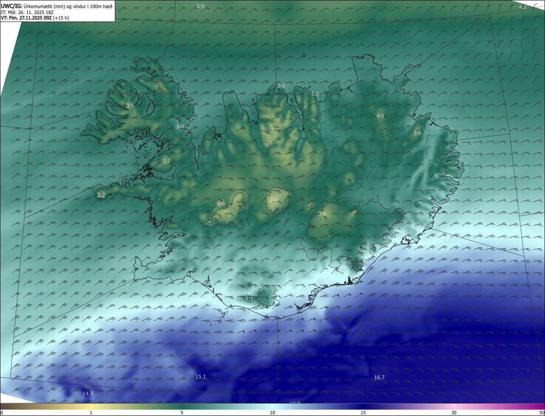Click the map value label 3.6
Screen dimensions: 545x416
(417, 133)
